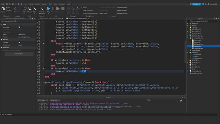The height and width of the screenshot is (124, 220).
Task: Click the Paste icon in Clipboard group
Action: coord(3,9)
